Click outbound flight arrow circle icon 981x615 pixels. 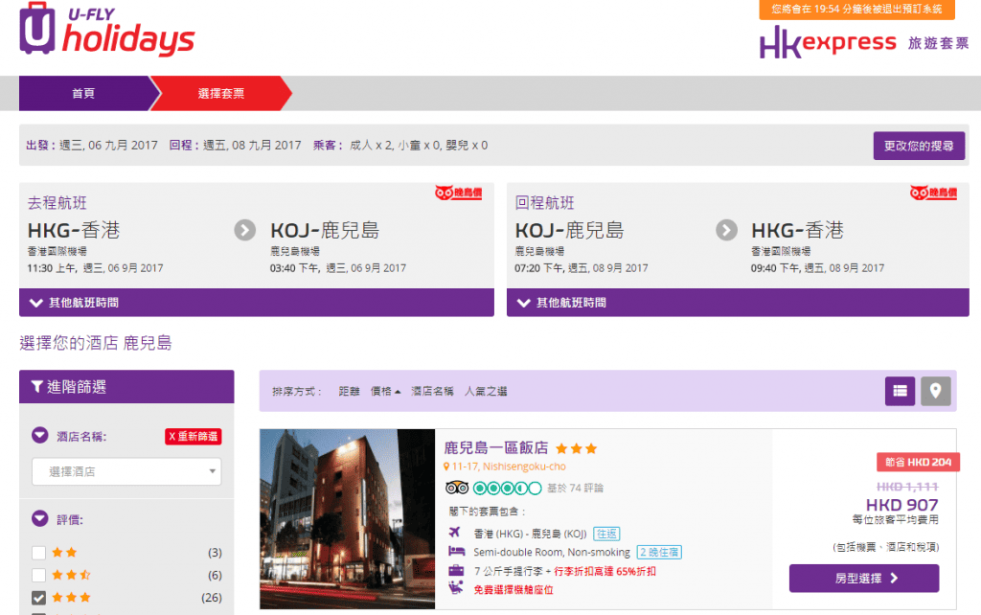[245, 230]
